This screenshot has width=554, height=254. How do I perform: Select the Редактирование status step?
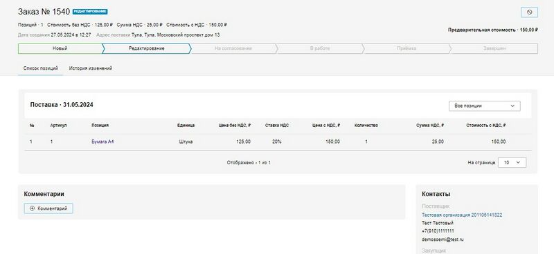pyautogui.click(x=146, y=48)
